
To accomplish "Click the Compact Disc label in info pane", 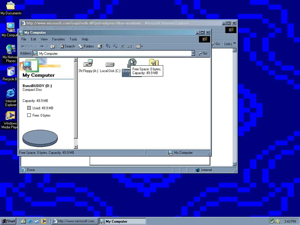I will pos(32,90).
